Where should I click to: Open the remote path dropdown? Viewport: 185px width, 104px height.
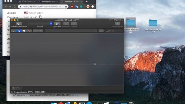point(71,31)
